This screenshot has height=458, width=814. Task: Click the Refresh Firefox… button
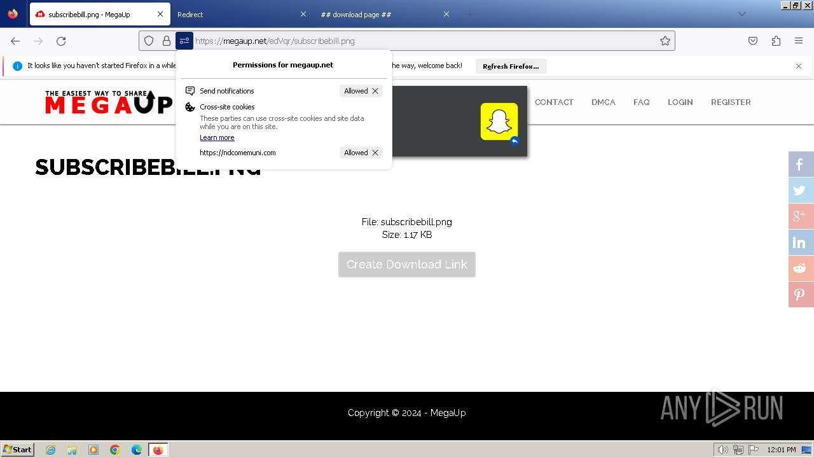511,66
